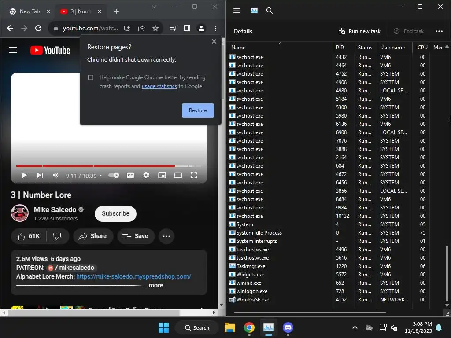Play the video
Screen dimensions: 451x338
click(x=24, y=175)
